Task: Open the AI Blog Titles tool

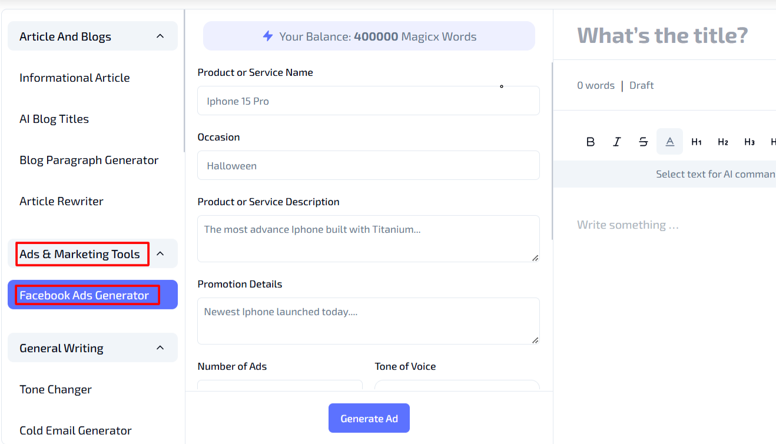Action: (x=54, y=119)
